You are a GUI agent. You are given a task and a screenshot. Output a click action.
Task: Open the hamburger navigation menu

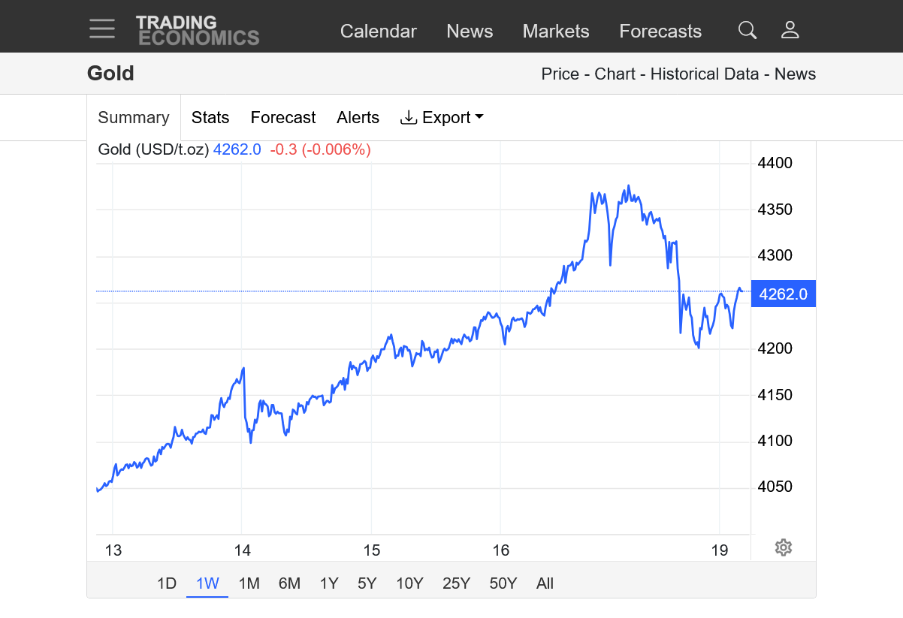coord(102,29)
